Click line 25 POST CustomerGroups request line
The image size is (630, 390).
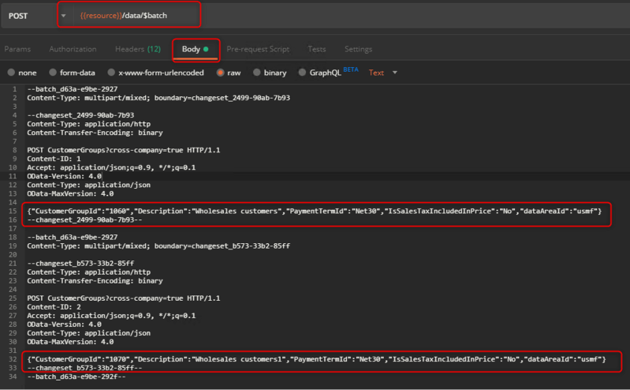[x=123, y=298]
